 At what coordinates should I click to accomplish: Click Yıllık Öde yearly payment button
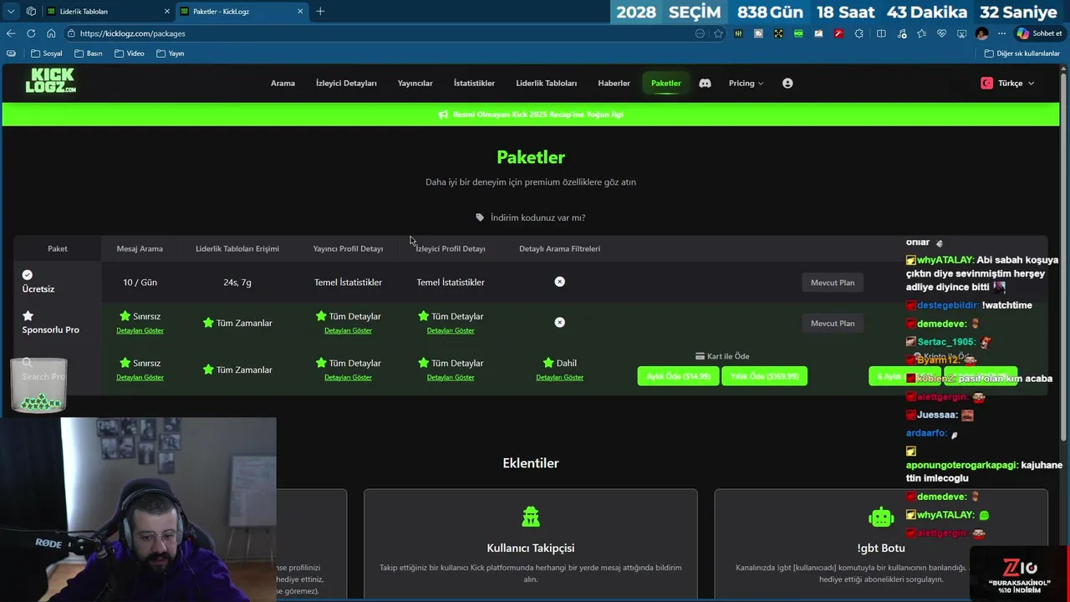[x=764, y=376]
